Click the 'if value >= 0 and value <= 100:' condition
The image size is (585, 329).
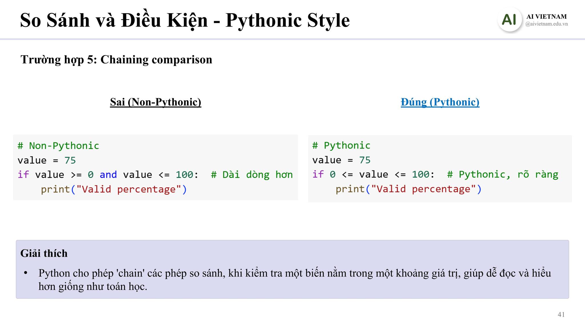[x=108, y=174]
